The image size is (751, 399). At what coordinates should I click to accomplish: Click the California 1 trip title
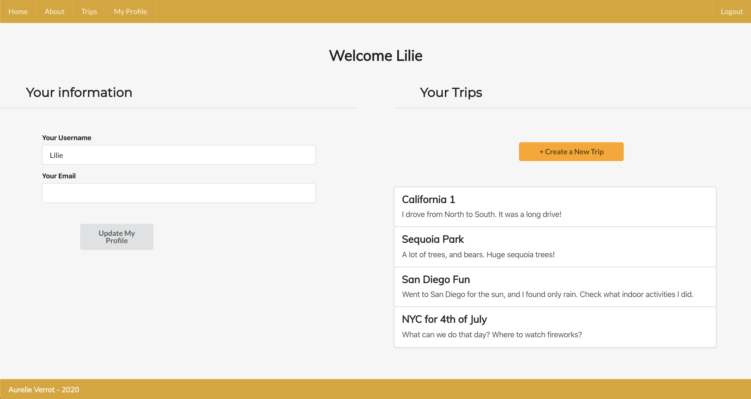coord(428,200)
